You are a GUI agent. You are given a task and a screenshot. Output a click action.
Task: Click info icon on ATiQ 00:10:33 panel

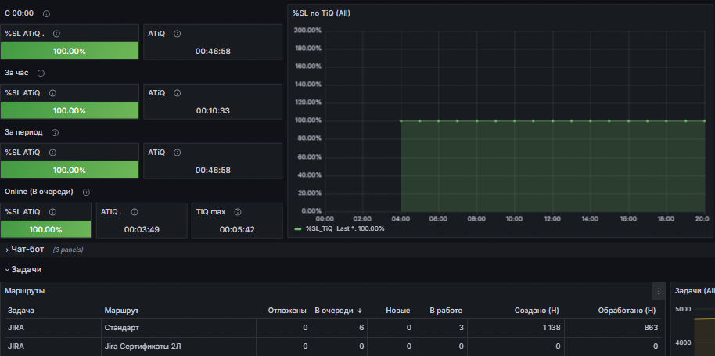[x=178, y=93]
